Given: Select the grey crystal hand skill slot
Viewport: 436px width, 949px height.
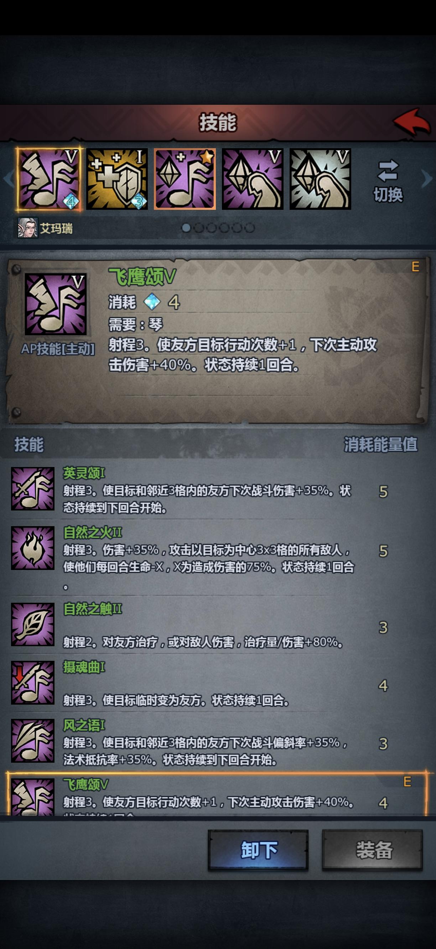Looking at the screenshot, I should click(x=320, y=179).
